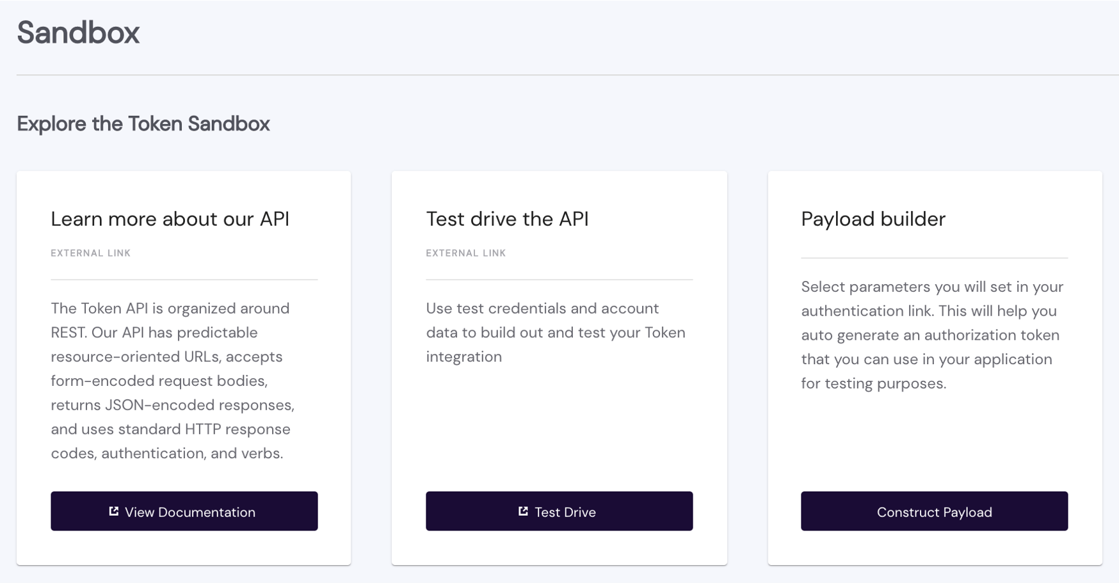Click the 'Select parameters' description in Payload builder
Image resolution: width=1119 pixels, height=583 pixels.
pos(932,335)
